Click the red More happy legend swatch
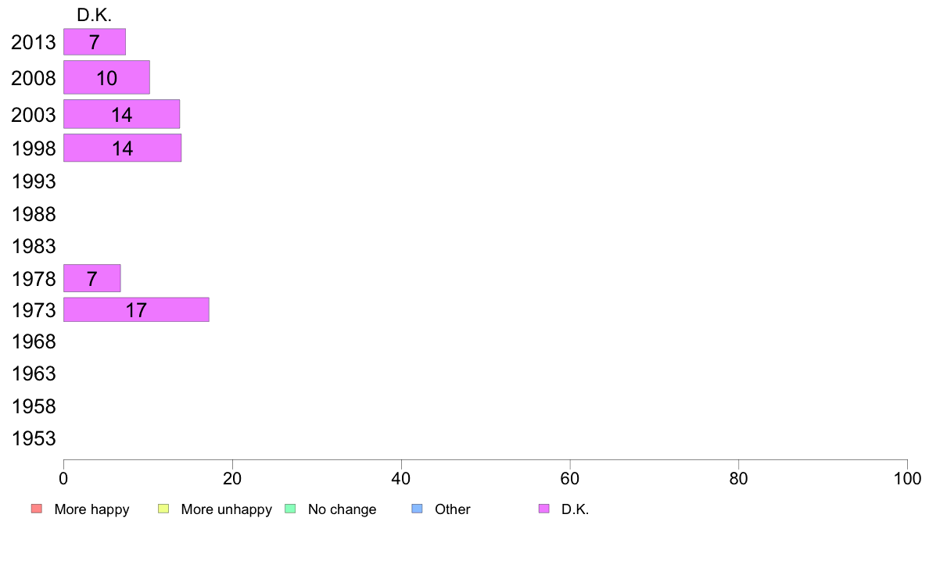Screen dimensions: 929x575 pyautogui.click(x=37, y=509)
